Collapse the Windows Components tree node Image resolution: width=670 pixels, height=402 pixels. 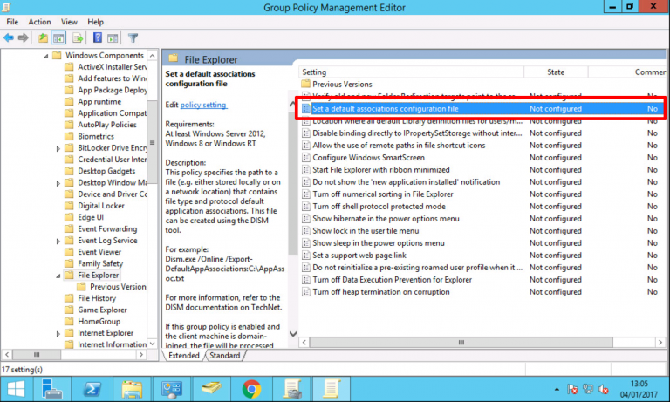[x=45, y=56]
